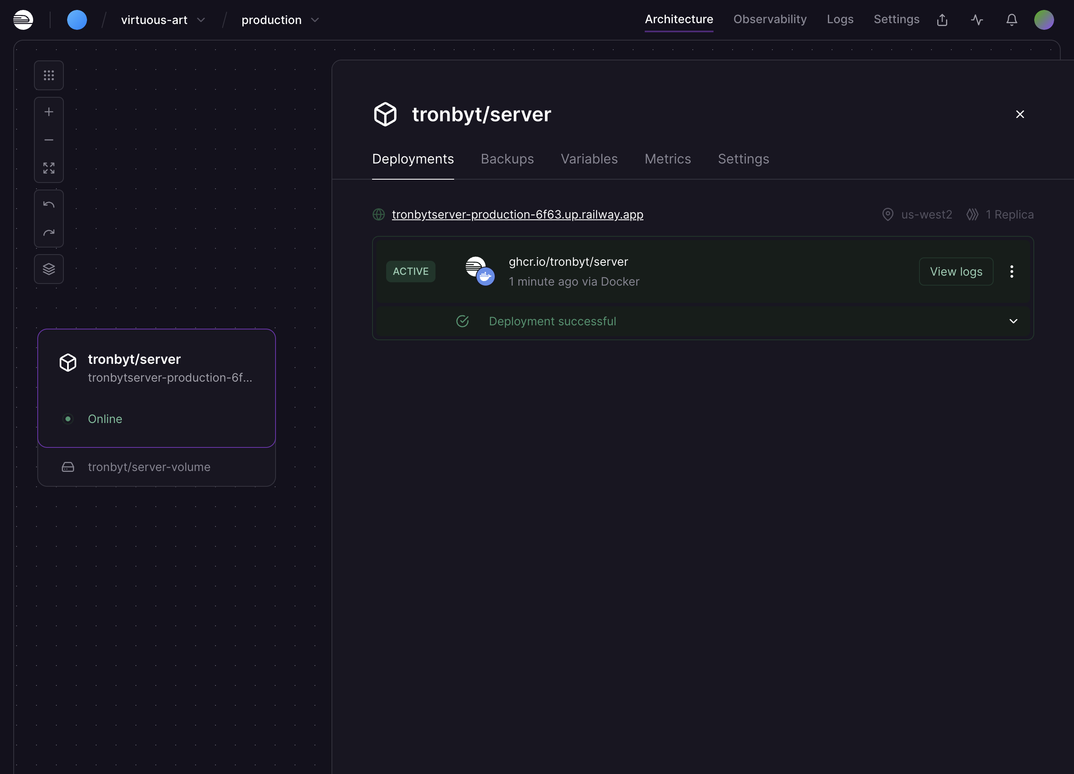Click the service card cube icon
Image resolution: width=1074 pixels, height=774 pixels.
tap(68, 363)
